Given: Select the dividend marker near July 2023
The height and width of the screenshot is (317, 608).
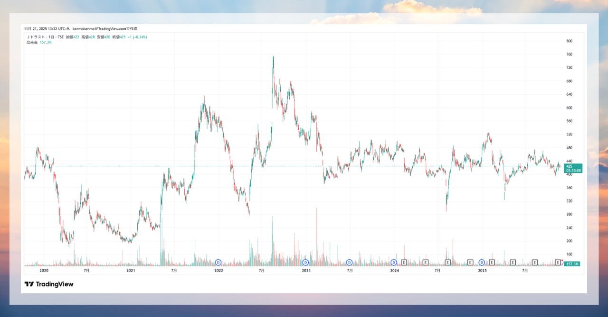Looking at the screenshot, I should pyautogui.click(x=349, y=262).
